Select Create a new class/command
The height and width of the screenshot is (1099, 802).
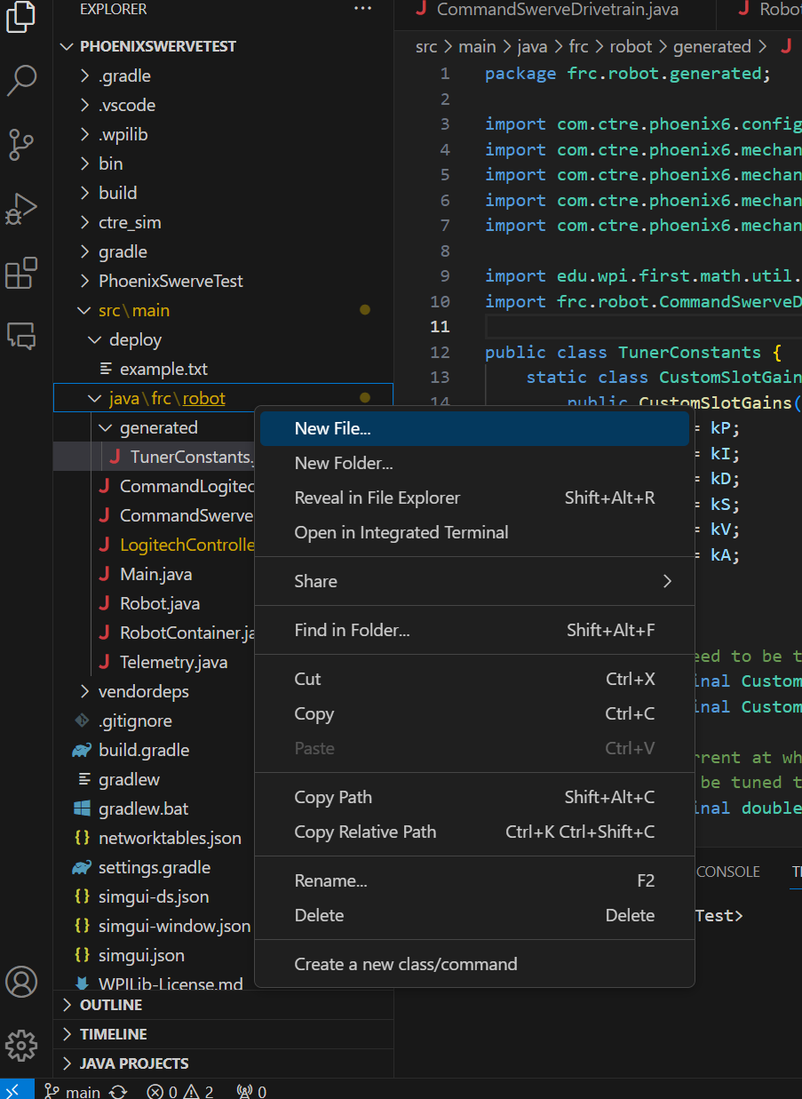pos(404,964)
